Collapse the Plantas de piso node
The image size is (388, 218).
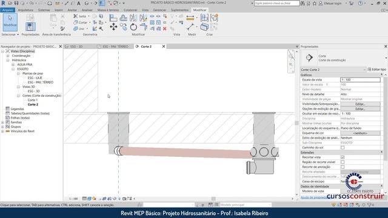coord(18,73)
